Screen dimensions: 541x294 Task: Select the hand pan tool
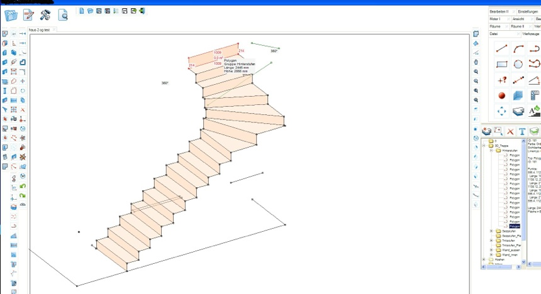(x=476, y=62)
